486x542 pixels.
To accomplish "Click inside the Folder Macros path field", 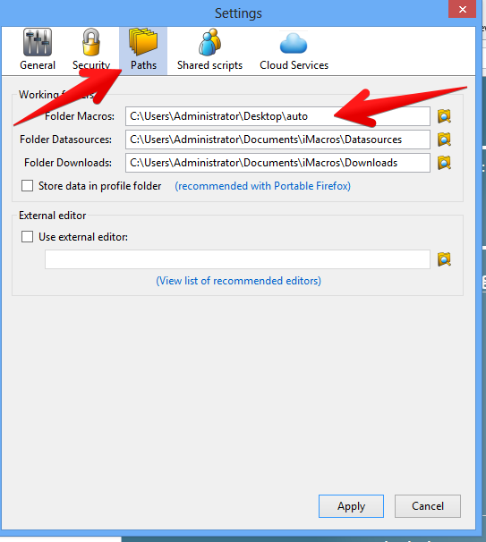I will [277, 116].
